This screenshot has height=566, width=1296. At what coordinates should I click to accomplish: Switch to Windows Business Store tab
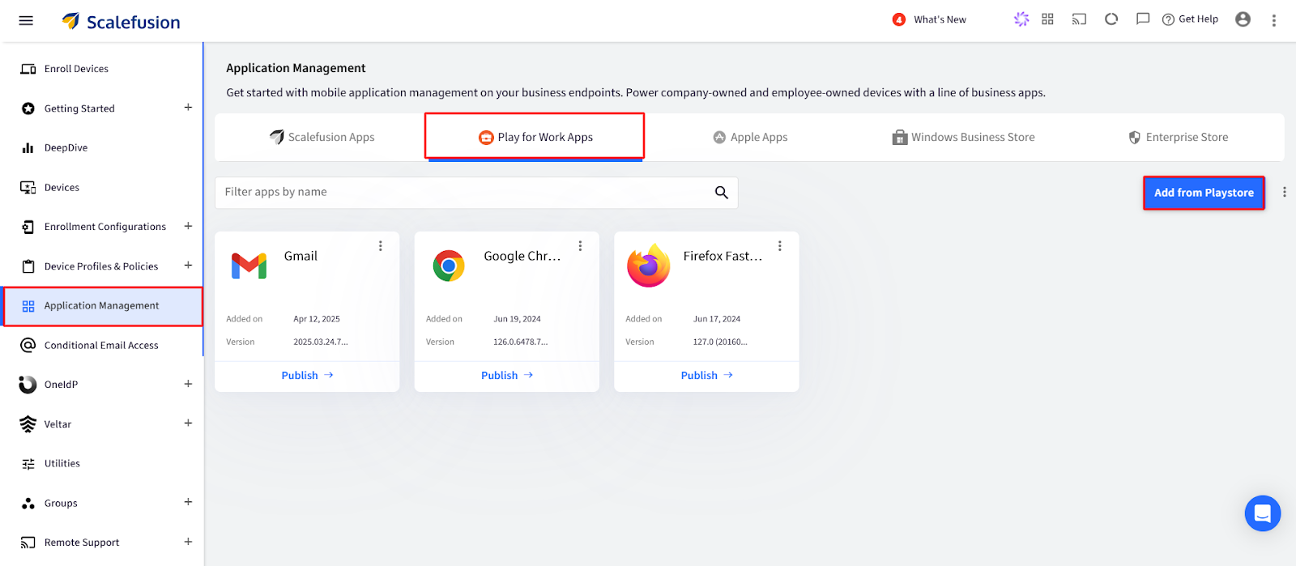963,138
